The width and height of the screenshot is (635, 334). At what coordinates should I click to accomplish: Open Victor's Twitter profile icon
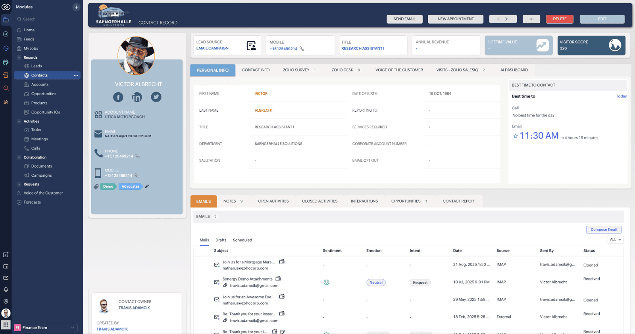(156, 97)
